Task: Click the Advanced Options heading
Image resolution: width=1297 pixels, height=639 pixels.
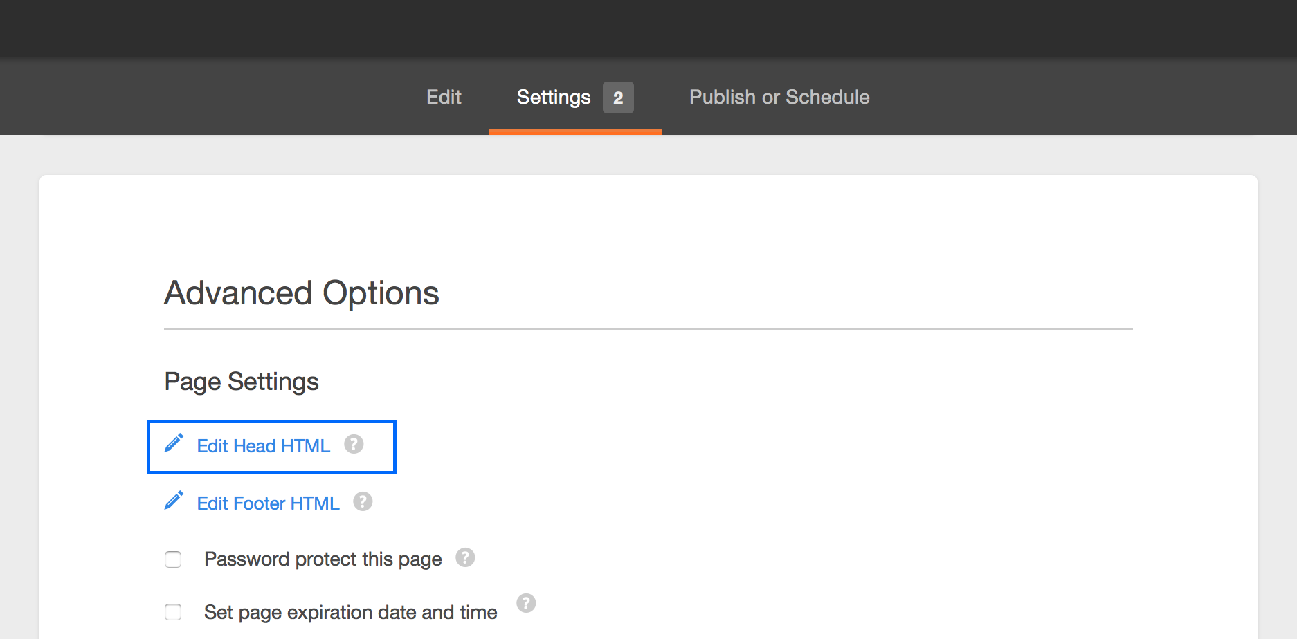Action: tap(302, 293)
